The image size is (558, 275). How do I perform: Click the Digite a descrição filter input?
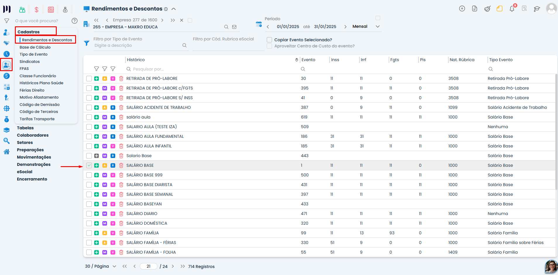coord(137,46)
